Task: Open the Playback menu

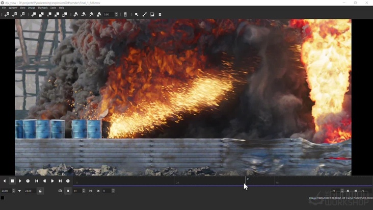Action: [x=43, y=8]
